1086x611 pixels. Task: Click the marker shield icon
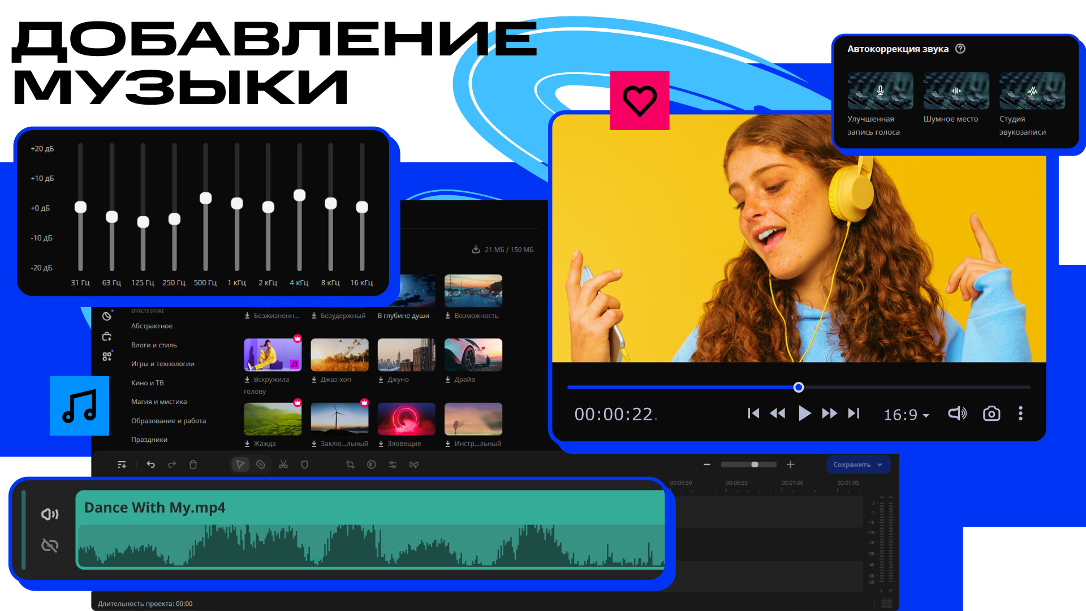304,464
